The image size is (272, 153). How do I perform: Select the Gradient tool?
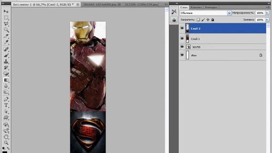click(x=6, y=80)
